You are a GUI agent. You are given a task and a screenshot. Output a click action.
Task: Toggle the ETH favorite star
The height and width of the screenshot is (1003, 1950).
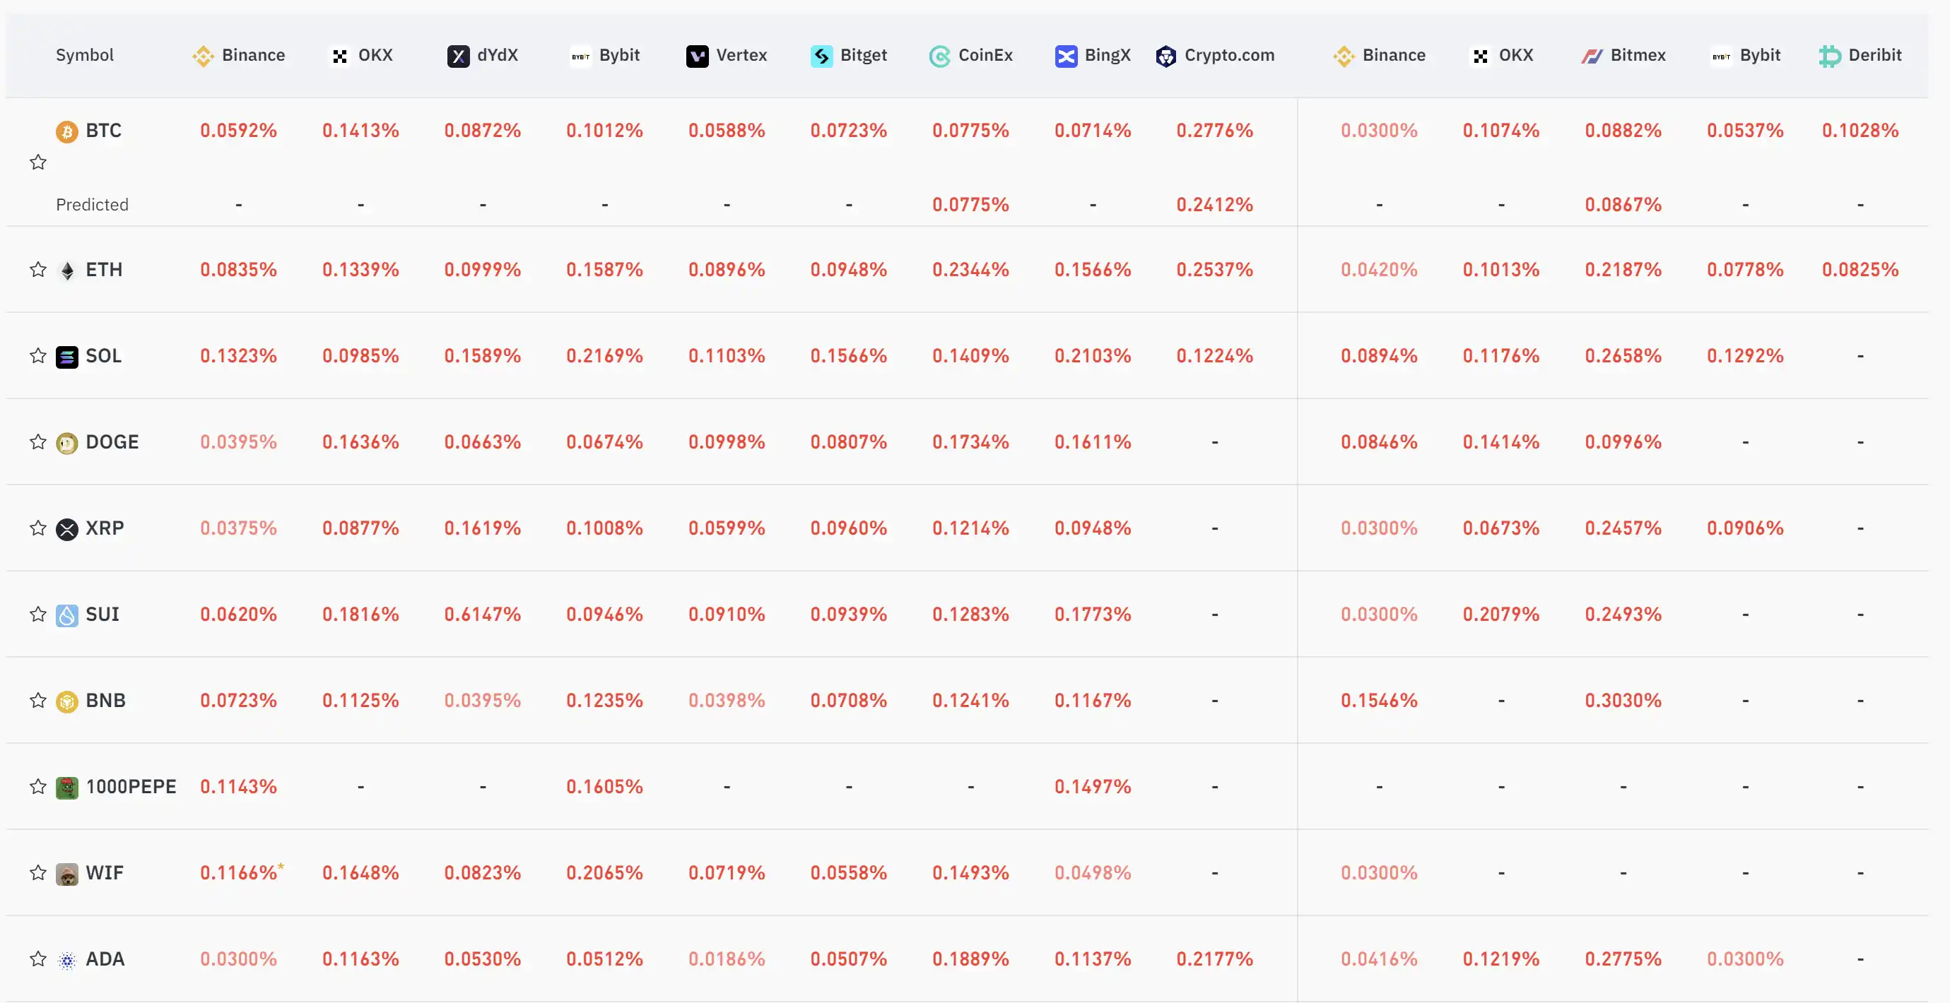coord(38,269)
